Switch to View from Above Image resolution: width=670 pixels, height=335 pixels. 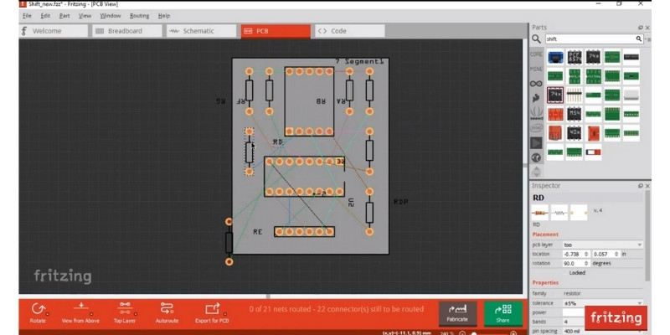click(x=80, y=312)
